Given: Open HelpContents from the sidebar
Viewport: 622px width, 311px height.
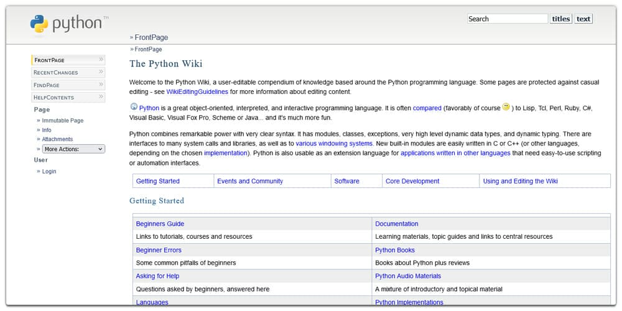Looking at the screenshot, I should (68, 97).
